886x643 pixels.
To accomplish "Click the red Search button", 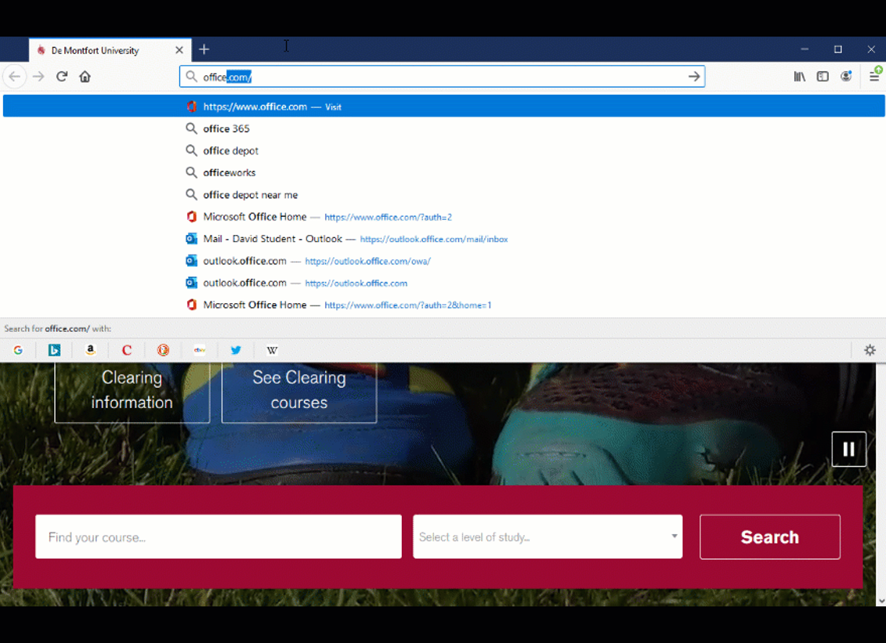I will pos(769,536).
